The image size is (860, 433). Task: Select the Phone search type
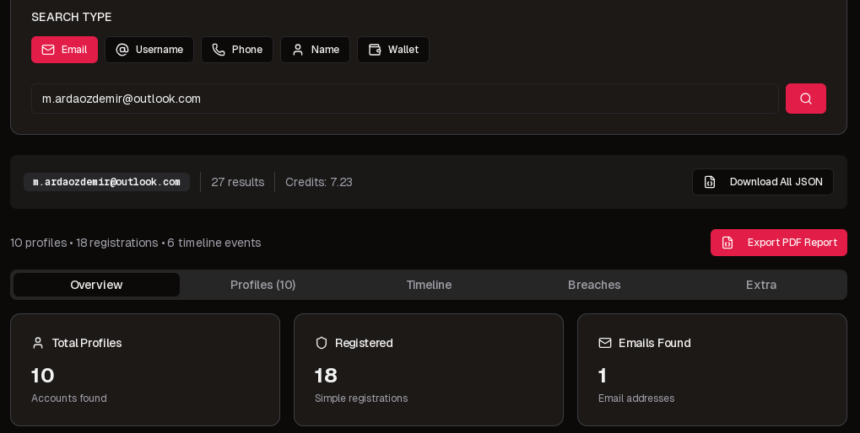coord(237,50)
